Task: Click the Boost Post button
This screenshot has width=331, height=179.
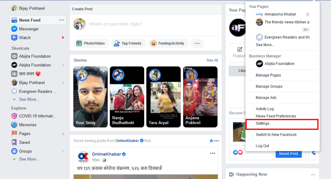Action: 289,154
